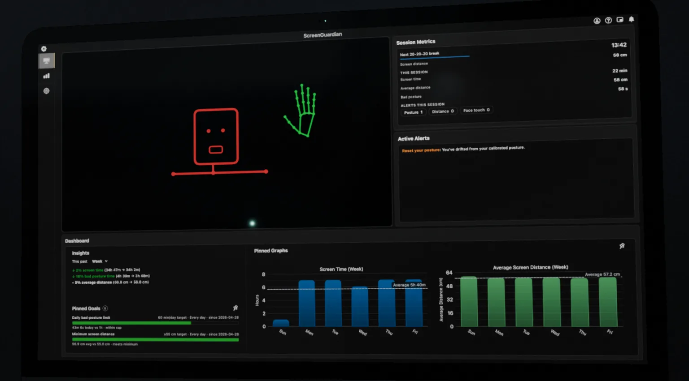
Task: Click the Average distance label in Session Metrics
Action: [x=415, y=88]
